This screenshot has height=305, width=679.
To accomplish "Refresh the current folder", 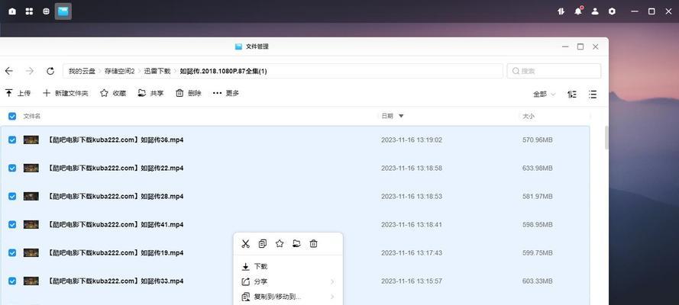I will [50, 71].
